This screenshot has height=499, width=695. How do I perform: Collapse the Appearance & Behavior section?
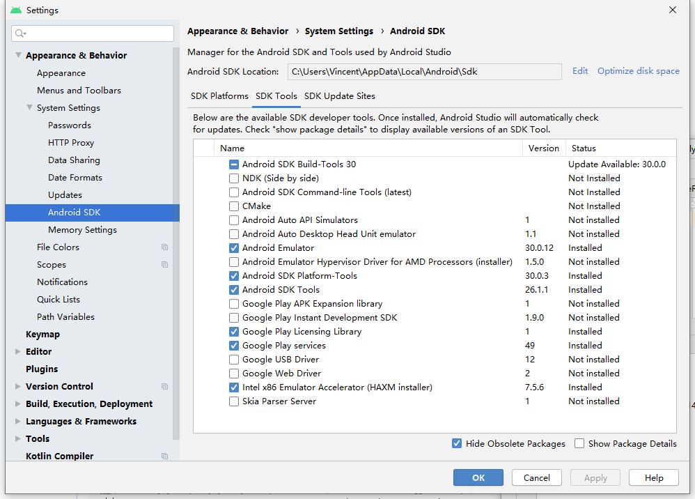pyautogui.click(x=18, y=56)
